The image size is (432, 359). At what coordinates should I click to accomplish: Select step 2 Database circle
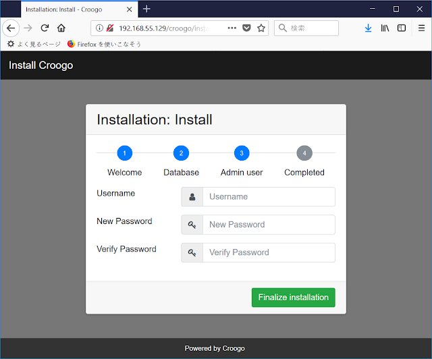[x=181, y=153]
